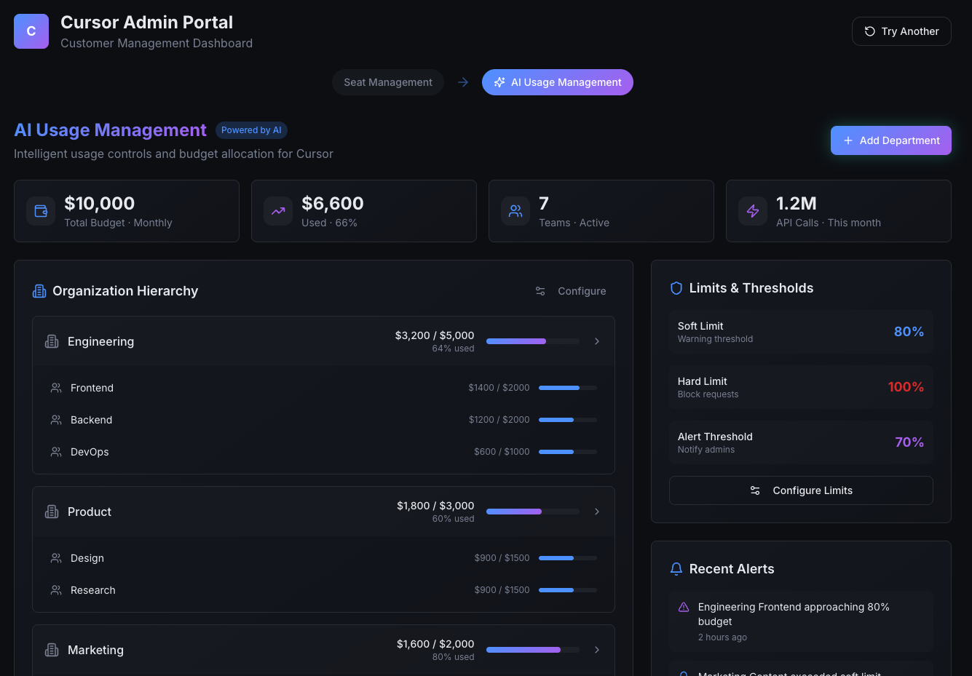Viewport: 972px width, 676px height.
Task: Click the team icon beside Backend
Action: click(x=56, y=420)
